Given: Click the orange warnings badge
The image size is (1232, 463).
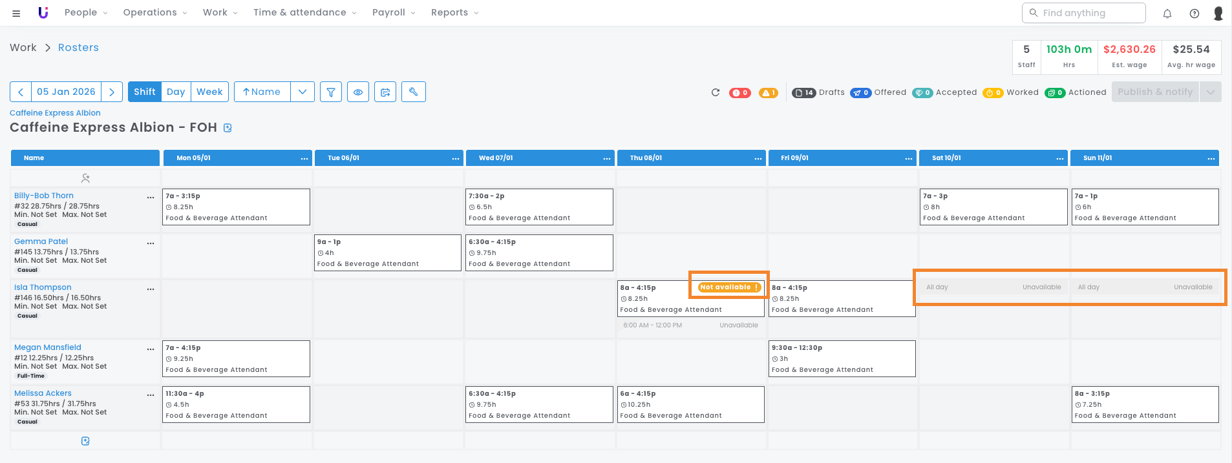Looking at the screenshot, I should click(768, 93).
